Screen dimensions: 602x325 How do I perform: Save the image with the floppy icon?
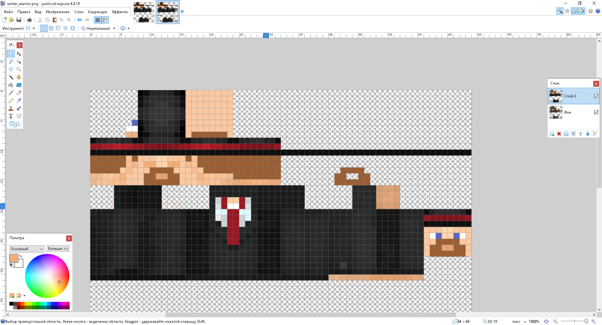(x=19, y=20)
